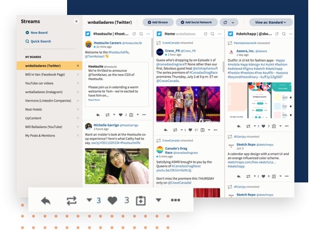Remove the Will In Van board with its X
Viewport: 311px width, 234px height.
78,74
